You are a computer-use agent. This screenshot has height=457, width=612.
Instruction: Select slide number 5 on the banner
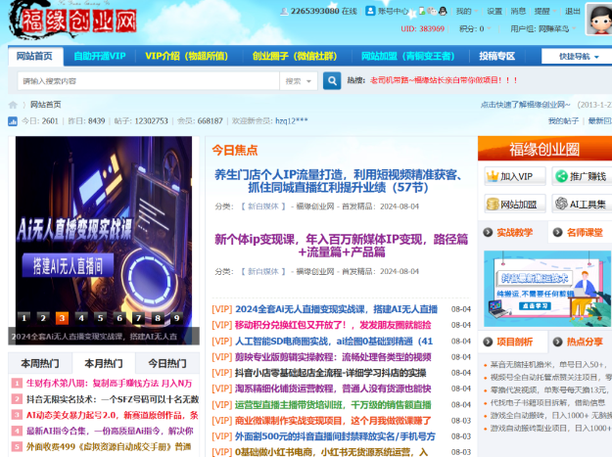pos(100,318)
